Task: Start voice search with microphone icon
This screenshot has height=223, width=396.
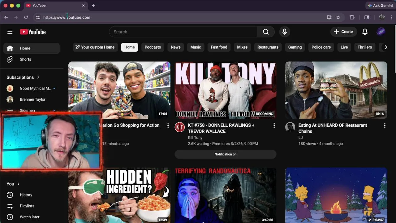Action: [285, 32]
